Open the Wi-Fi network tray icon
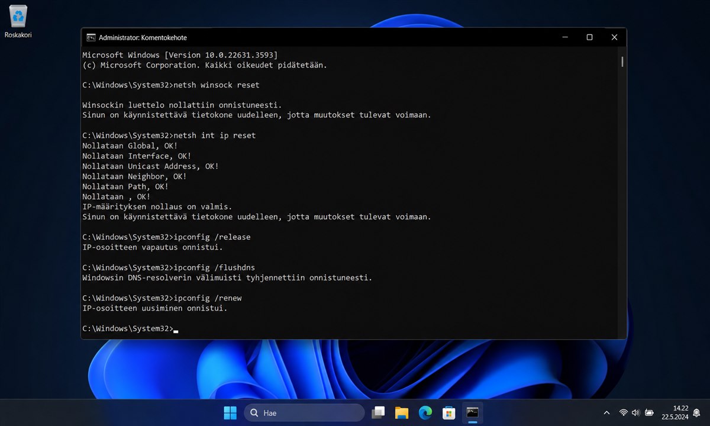710x426 pixels. [624, 412]
